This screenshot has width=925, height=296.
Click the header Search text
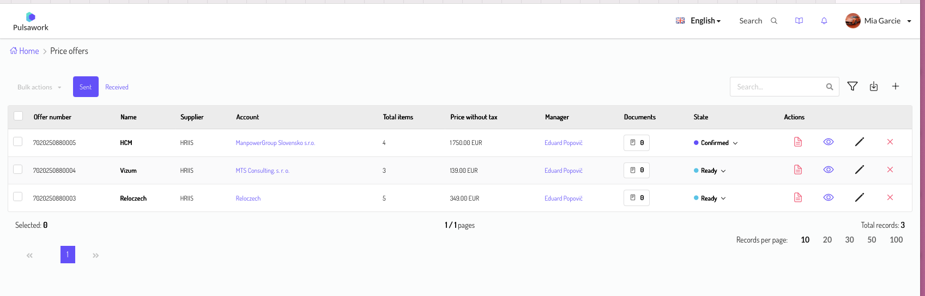751,21
